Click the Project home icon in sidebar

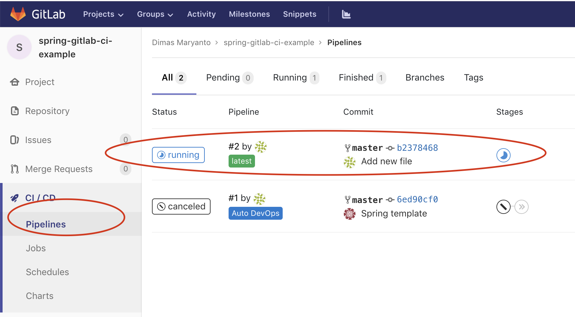(x=14, y=82)
